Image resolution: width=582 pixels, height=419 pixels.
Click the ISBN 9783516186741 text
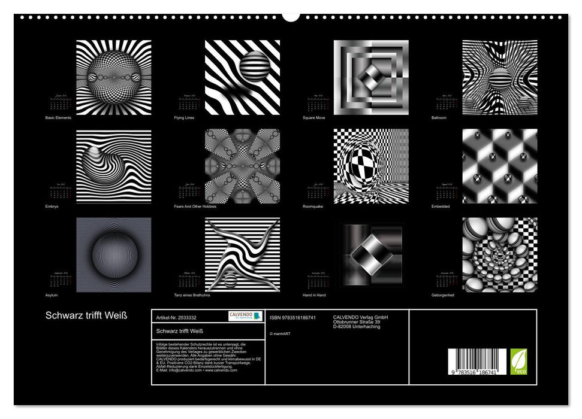(x=292, y=317)
